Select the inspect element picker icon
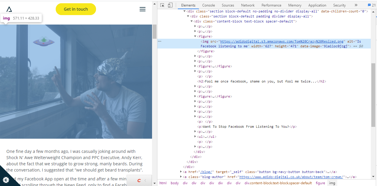 click(x=162, y=5)
